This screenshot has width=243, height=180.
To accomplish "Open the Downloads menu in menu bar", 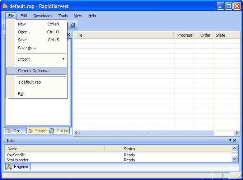I will pos(43,16).
